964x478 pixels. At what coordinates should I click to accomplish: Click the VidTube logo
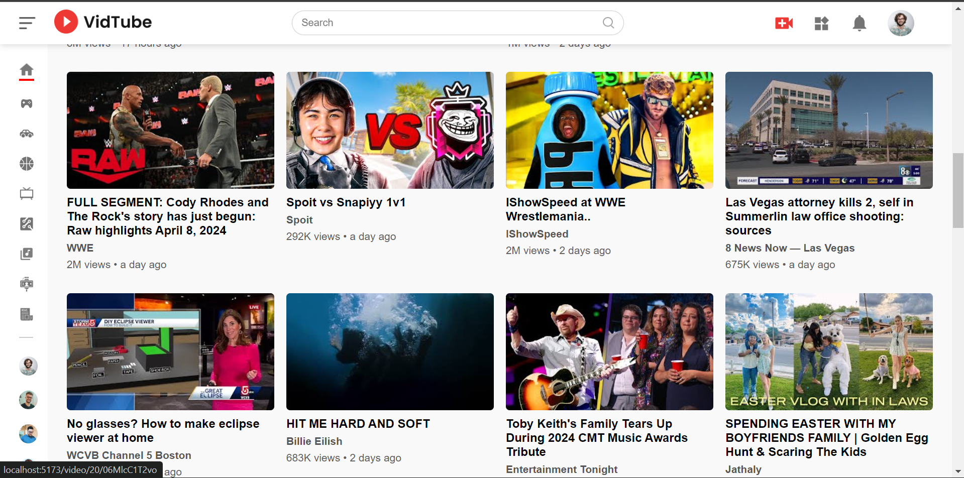(103, 22)
